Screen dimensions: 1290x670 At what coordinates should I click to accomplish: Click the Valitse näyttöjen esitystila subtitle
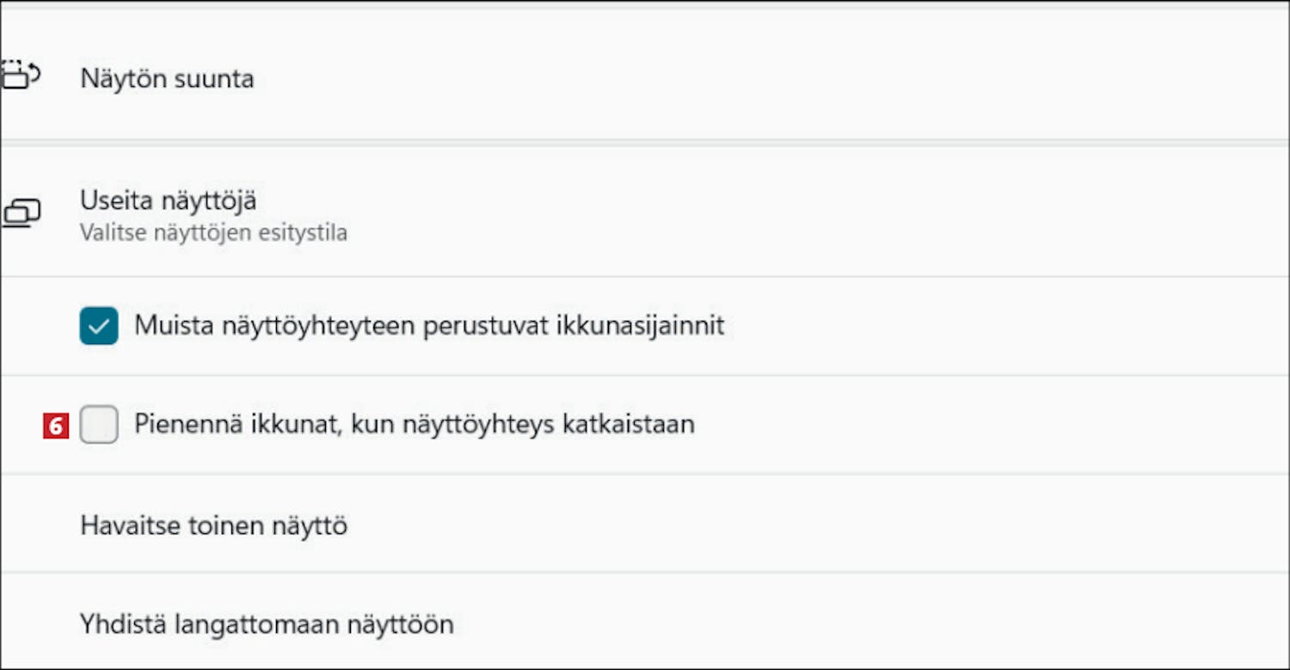click(x=213, y=233)
